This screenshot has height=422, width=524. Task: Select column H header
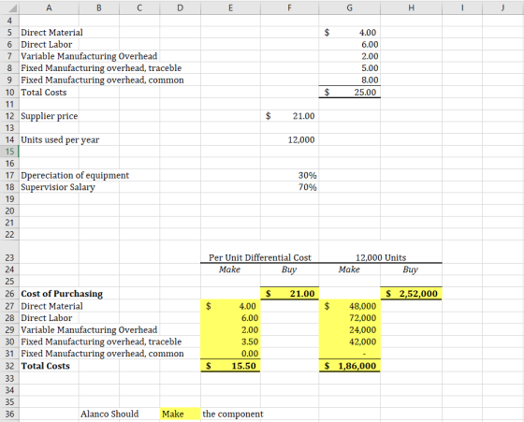[411, 7]
